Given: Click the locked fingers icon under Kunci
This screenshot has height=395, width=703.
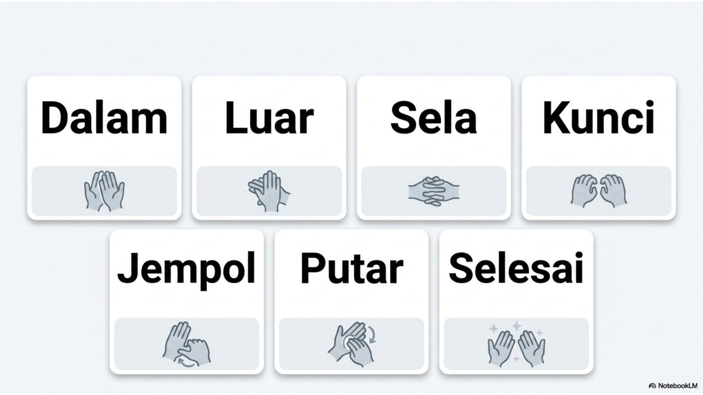Looking at the screenshot, I should pyautogui.click(x=599, y=191).
